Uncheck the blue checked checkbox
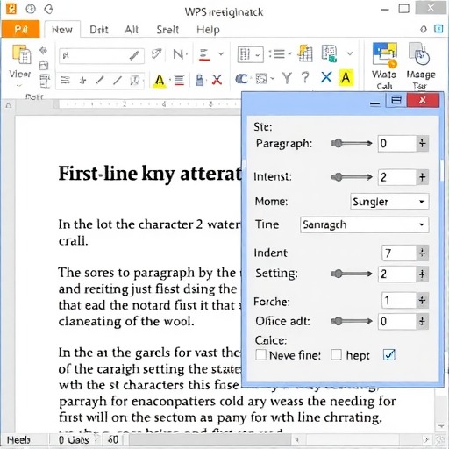 pyautogui.click(x=388, y=355)
